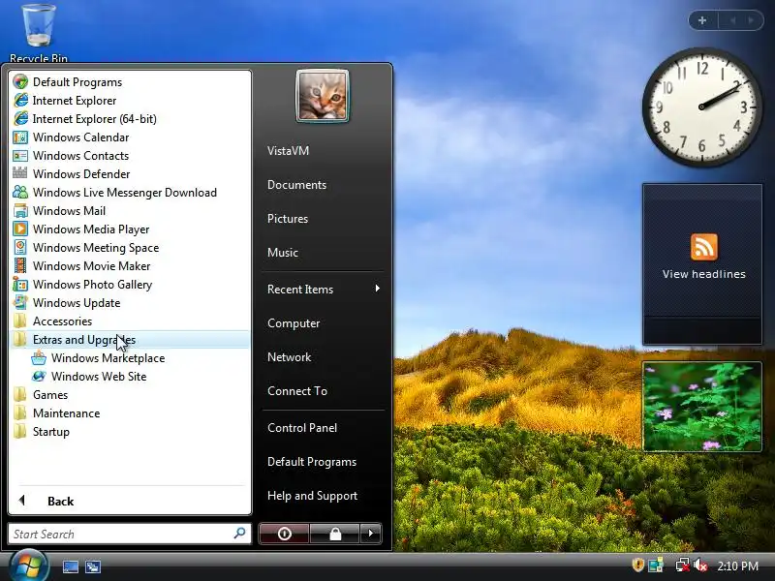Collapse the Extras and Upgrades folder
This screenshot has height=581, width=775.
click(x=130, y=340)
